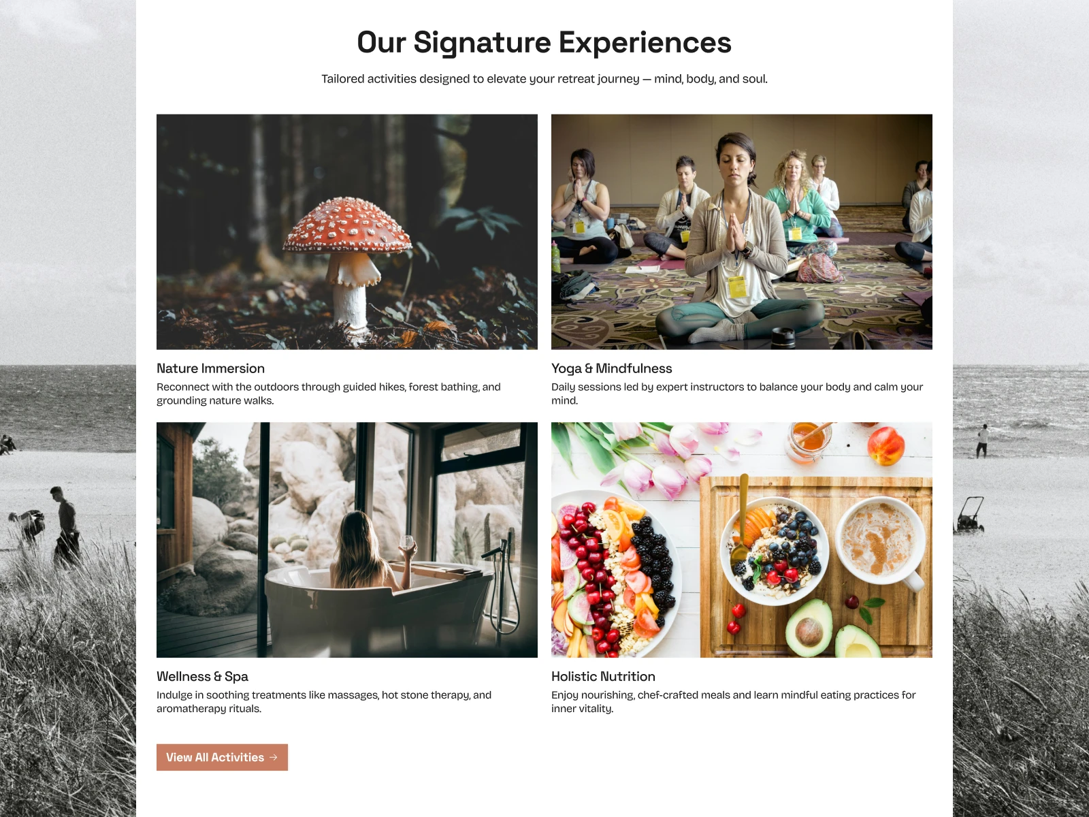Open the red mushroom forest image
The image size is (1089, 817).
point(347,232)
